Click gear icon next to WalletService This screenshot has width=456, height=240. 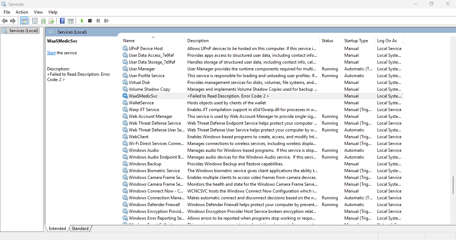(x=125, y=102)
